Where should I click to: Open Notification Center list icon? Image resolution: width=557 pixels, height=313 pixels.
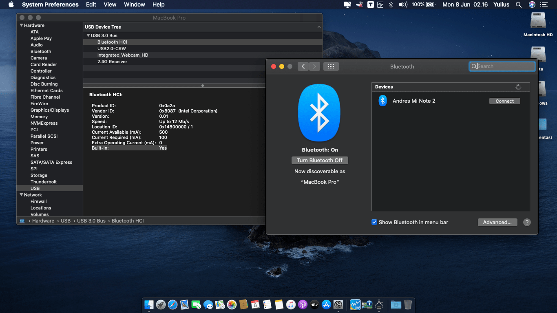click(x=544, y=4)
